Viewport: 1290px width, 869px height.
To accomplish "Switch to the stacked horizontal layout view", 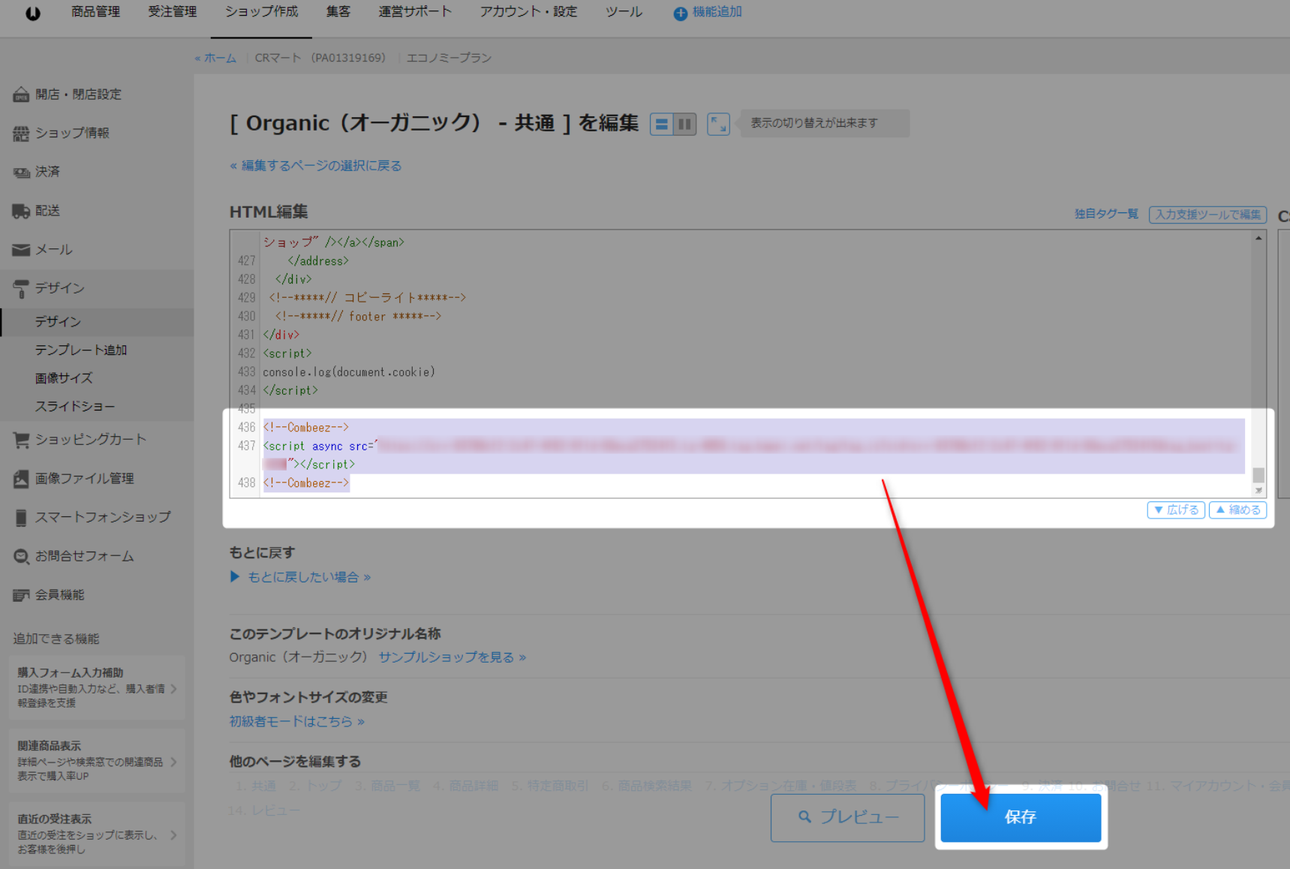I will (x=662, y=125).
